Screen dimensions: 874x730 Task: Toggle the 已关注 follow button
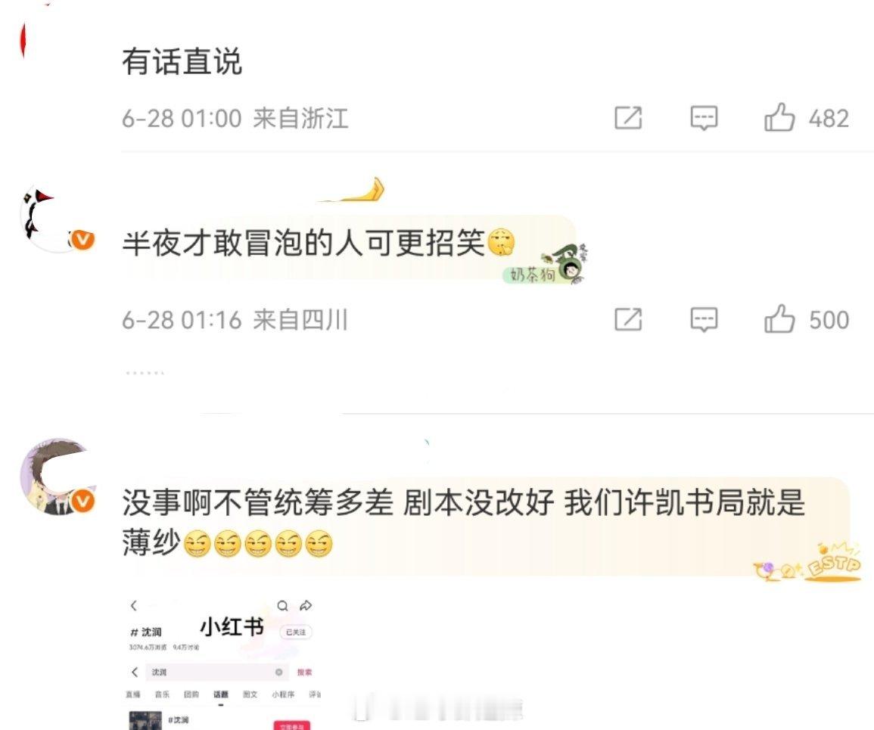point(295,632)
